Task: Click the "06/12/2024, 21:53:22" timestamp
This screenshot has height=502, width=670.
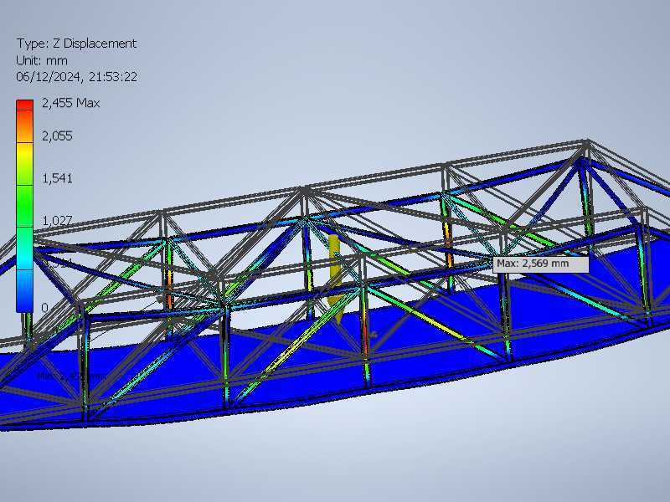Action: [77, 77]
